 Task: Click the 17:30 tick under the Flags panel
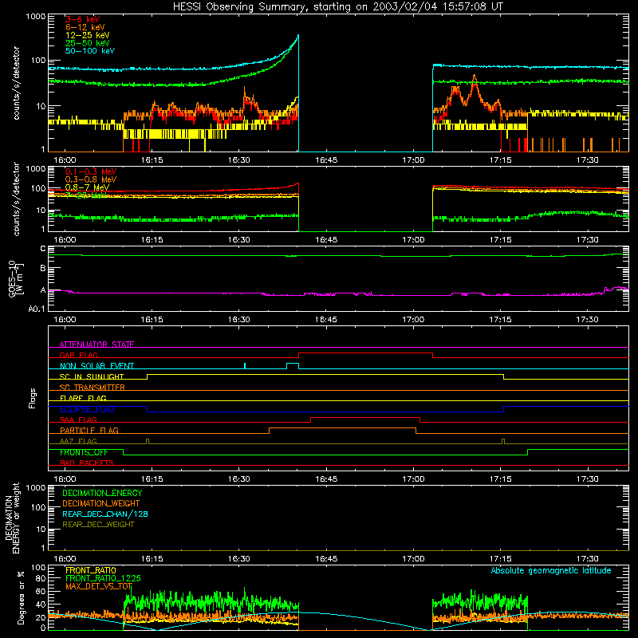587,479
